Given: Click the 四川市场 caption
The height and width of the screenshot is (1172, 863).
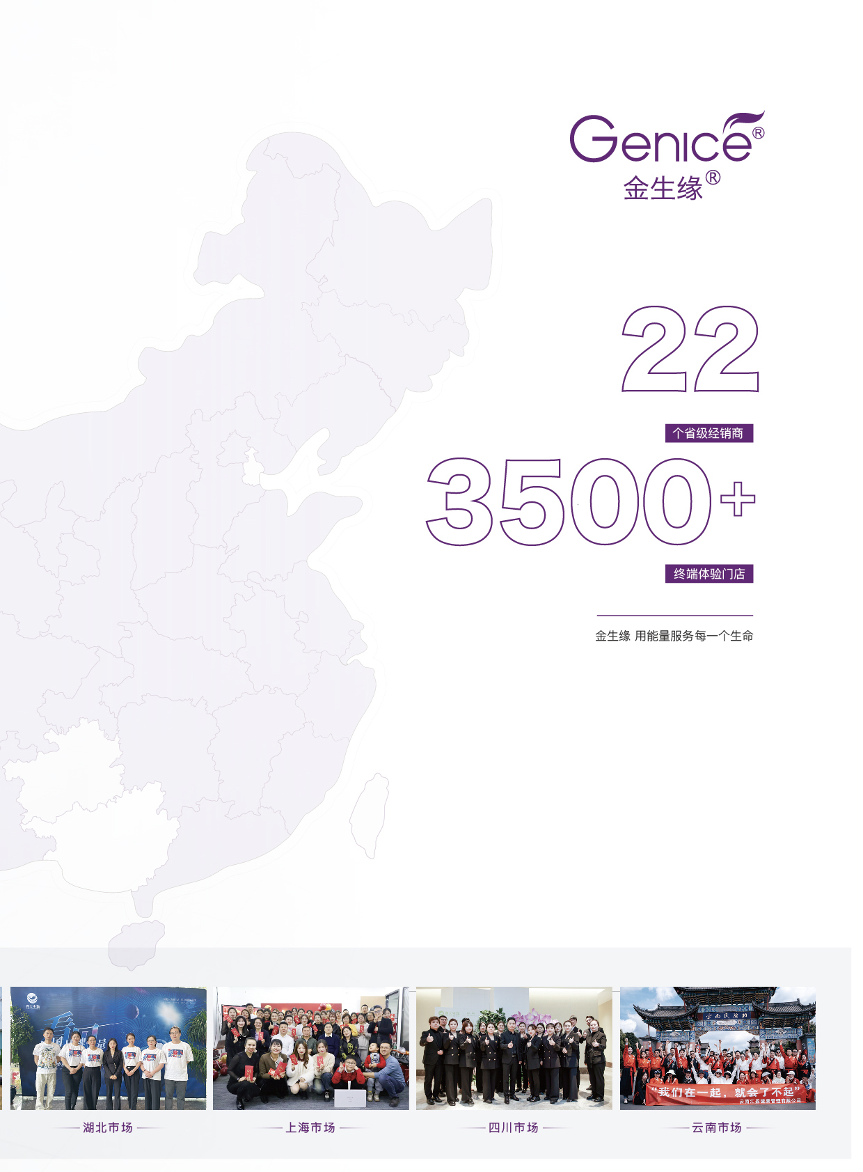Looking at the screenshot, I should 514,1127.
